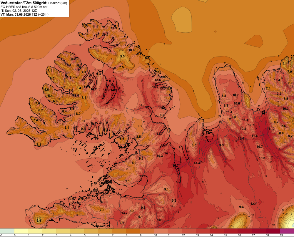This screenshot has height=237, width=294.
Task: Select the 10.4 temperature reading
Action: [229, 112]
